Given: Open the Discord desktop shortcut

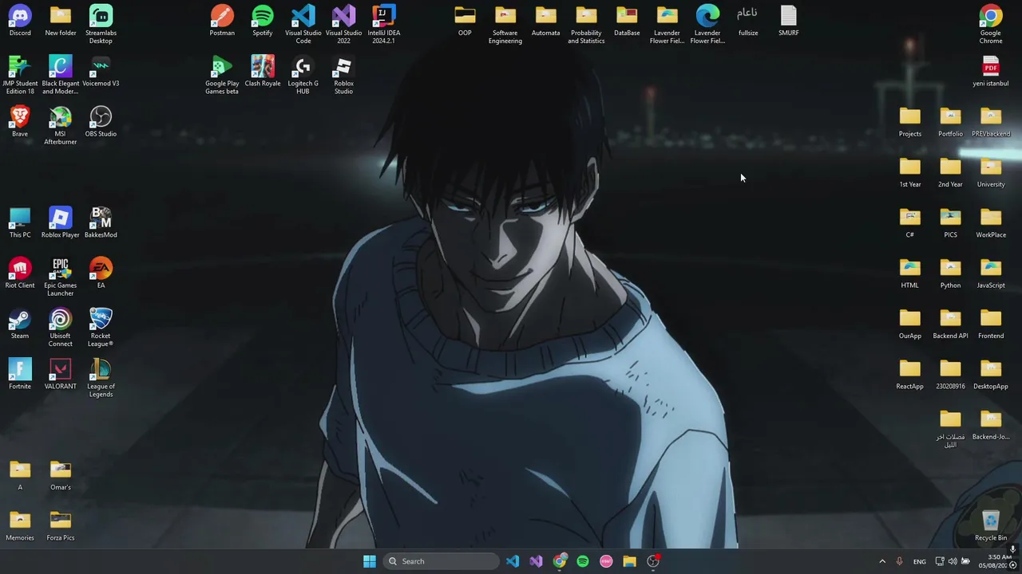Looking at the screenshot, I should tap(20, 22).
